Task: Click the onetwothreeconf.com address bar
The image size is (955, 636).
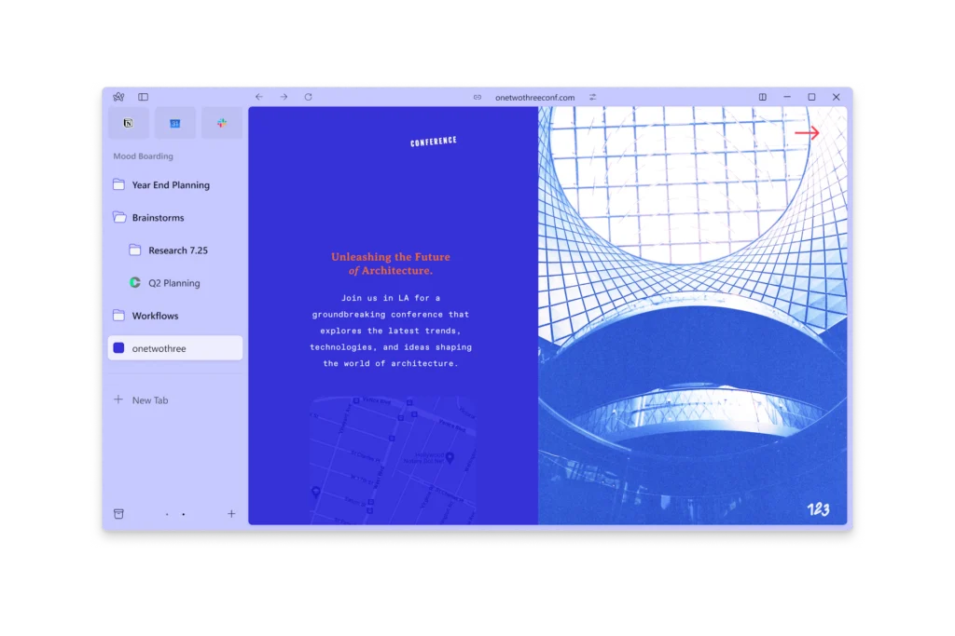Action: [x=534, y=97]
